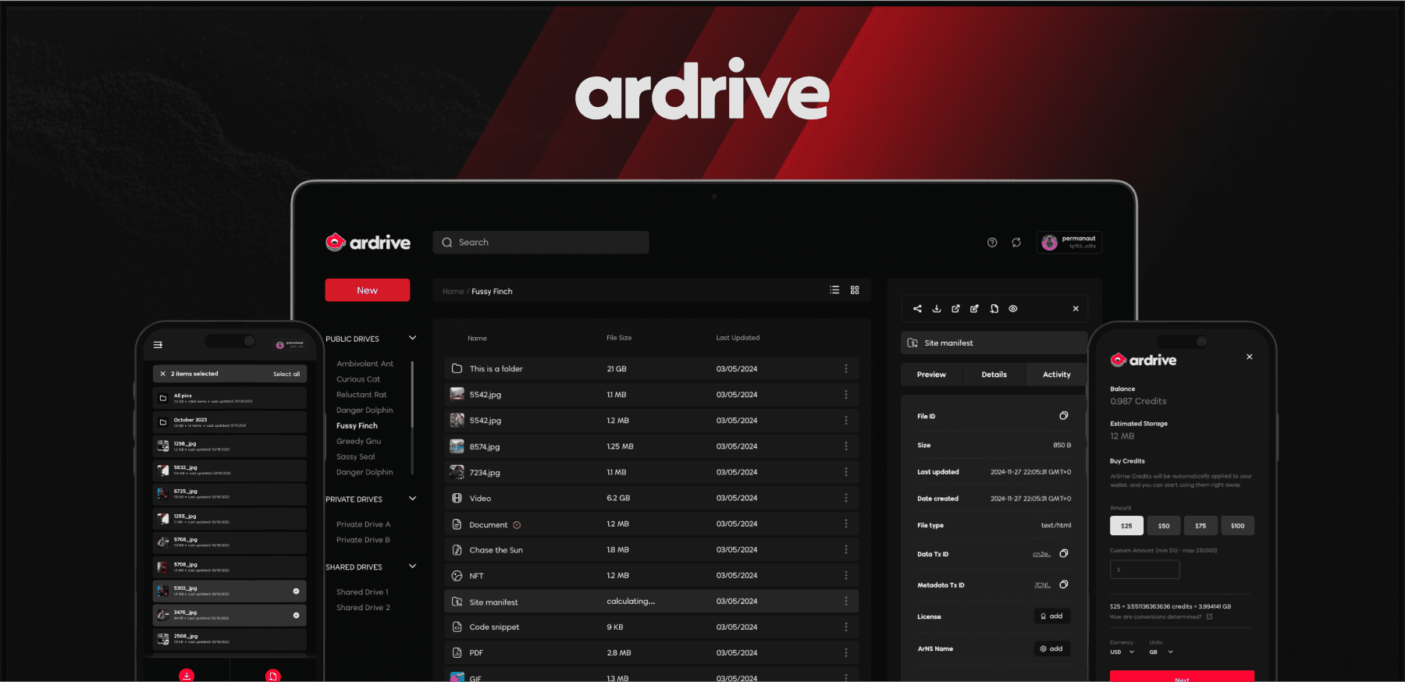Add a License to the file
Viewport: 1405px width, 682px height.
click(x=1051, y=616)
